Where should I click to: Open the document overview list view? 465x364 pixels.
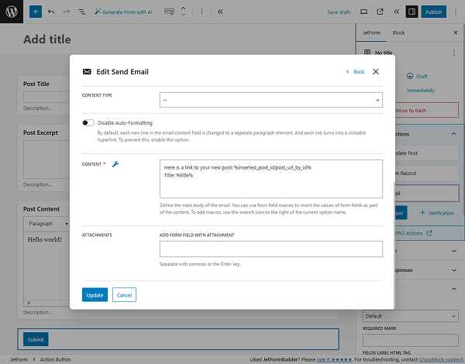(x=82, y=12)
